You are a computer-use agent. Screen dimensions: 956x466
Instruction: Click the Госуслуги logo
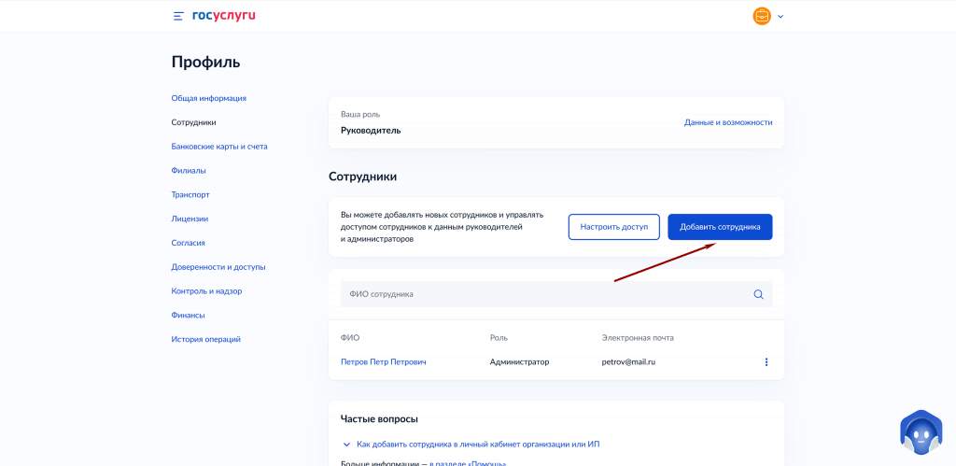pos(223,16)
